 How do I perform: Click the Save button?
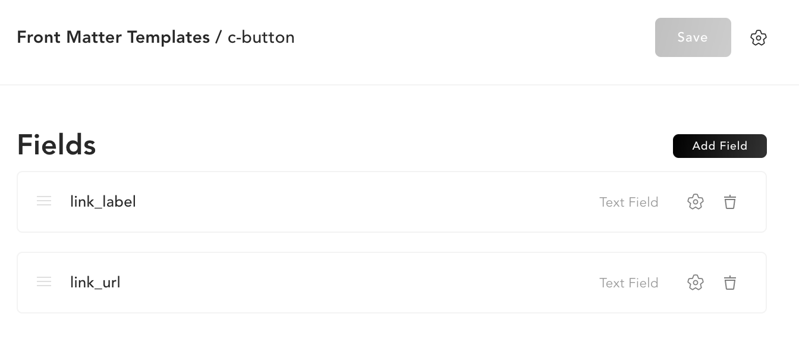(693, 37)
